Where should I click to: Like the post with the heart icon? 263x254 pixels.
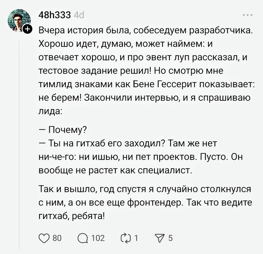44,238
